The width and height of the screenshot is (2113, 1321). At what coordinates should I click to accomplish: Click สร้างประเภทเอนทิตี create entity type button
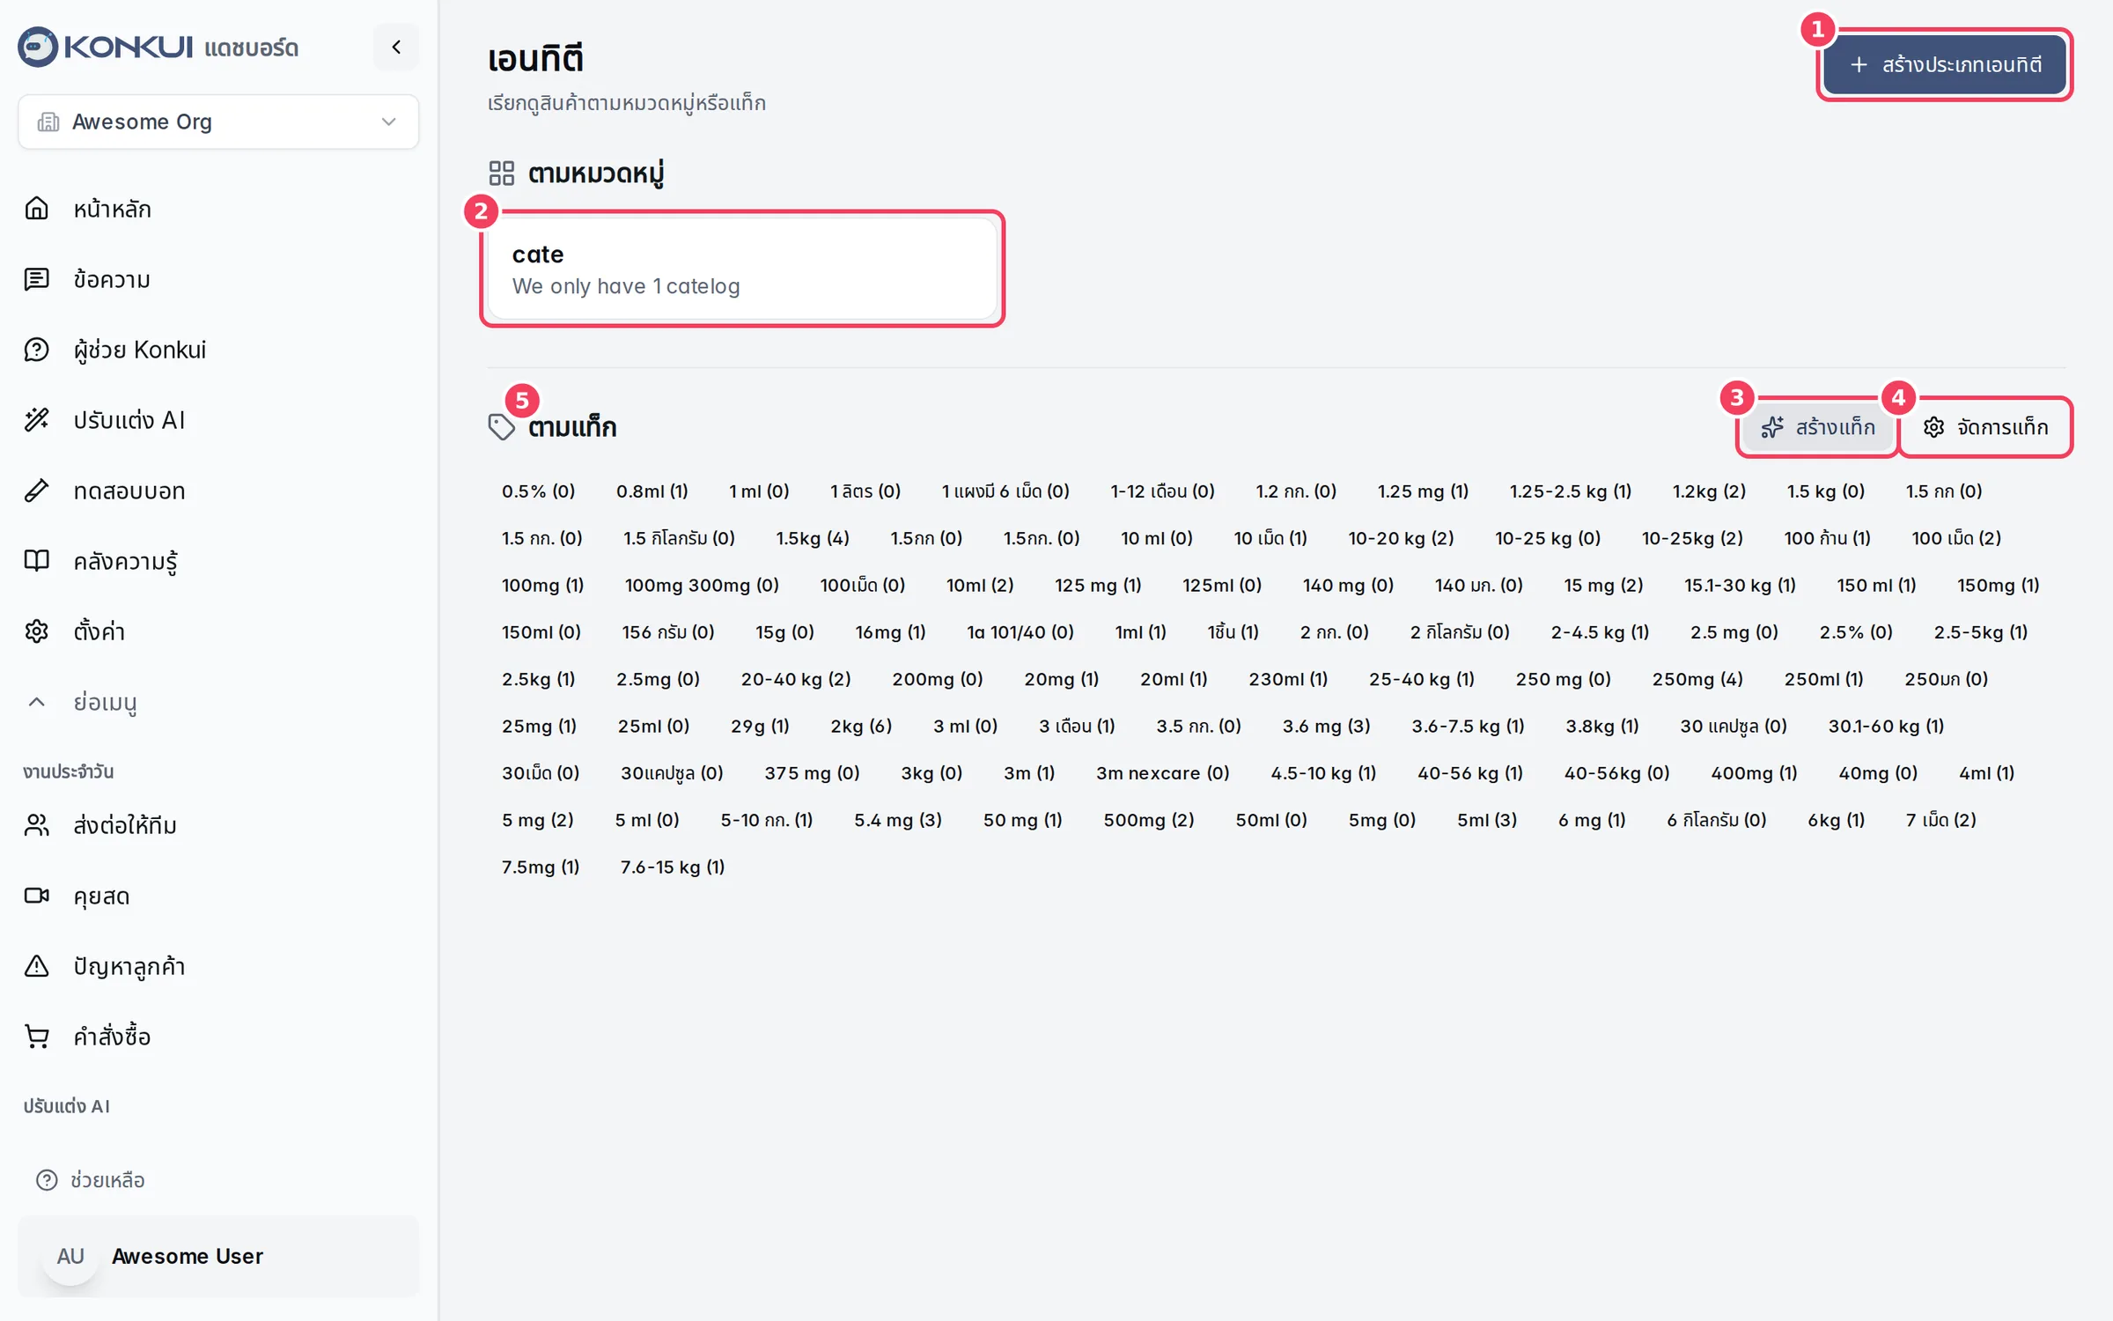pyautogui.click(x=1945, y=64)
